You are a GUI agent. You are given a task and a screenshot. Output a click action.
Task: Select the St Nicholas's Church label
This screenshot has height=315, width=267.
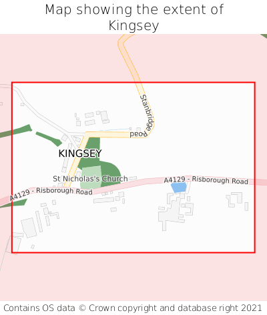point(90,179)
